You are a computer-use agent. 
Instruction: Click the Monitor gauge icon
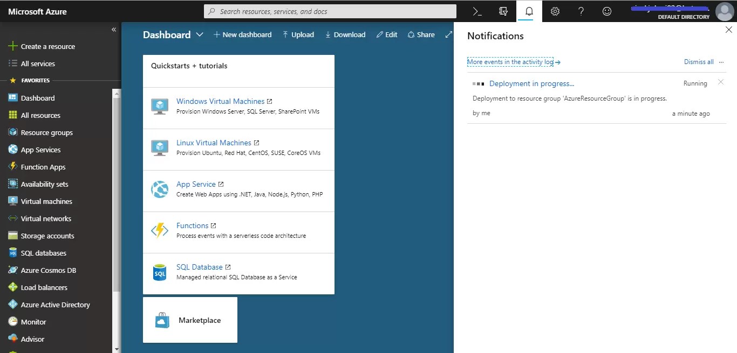pyautogui.click(x=13, y=322)
